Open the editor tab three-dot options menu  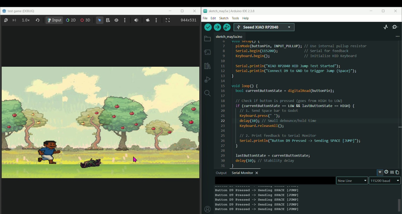click(397, 37)
